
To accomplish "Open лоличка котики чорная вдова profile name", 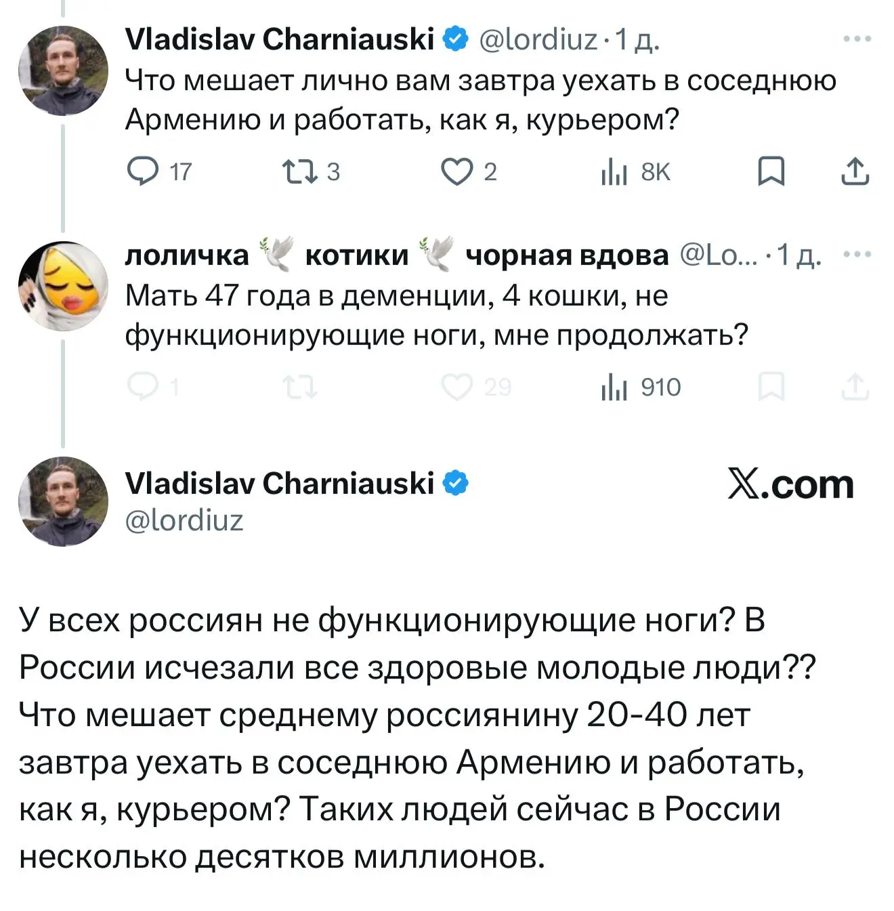I will coord(396,255).
